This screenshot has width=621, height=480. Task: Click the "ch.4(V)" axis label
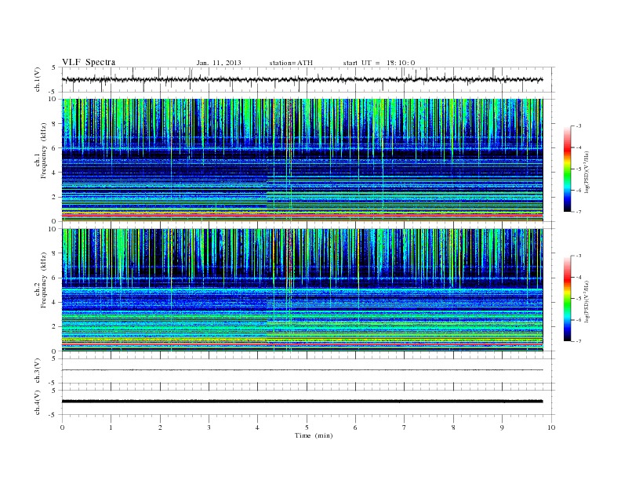38,402
